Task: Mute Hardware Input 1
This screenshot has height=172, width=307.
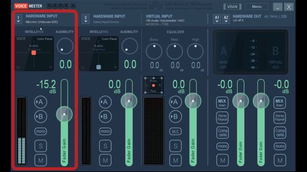Action: click(41, 161)
